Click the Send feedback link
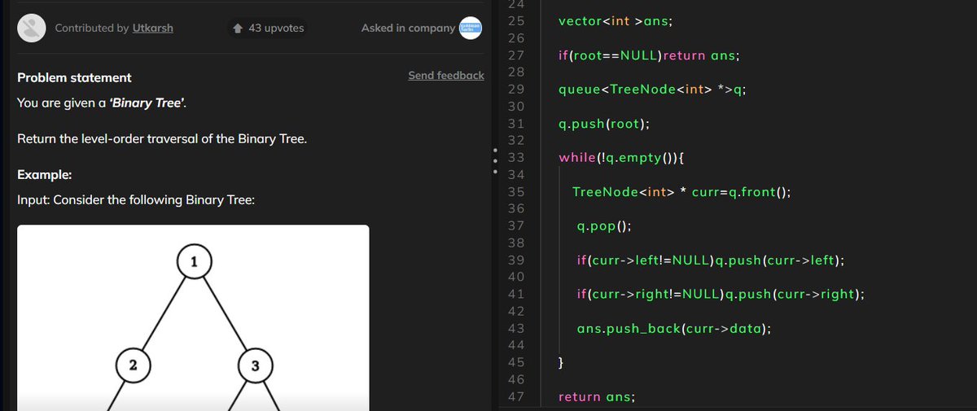This screenshot has width=977, height=411. point(446,75)
